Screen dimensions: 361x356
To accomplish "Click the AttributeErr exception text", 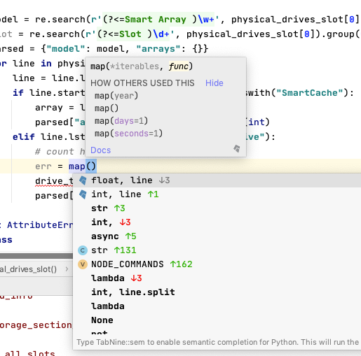I will click(40, 225).
